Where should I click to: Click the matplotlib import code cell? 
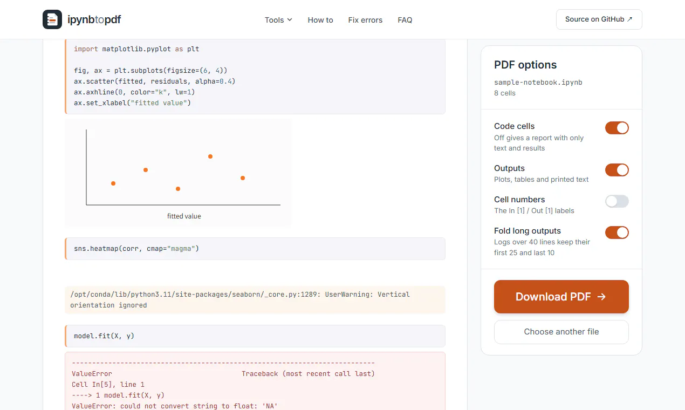(x=255, y=76)
